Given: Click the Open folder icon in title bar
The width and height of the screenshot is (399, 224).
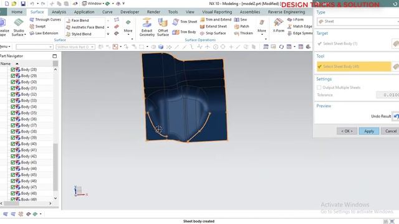Looking at the screenshot, I should click(x=14, y=4).
